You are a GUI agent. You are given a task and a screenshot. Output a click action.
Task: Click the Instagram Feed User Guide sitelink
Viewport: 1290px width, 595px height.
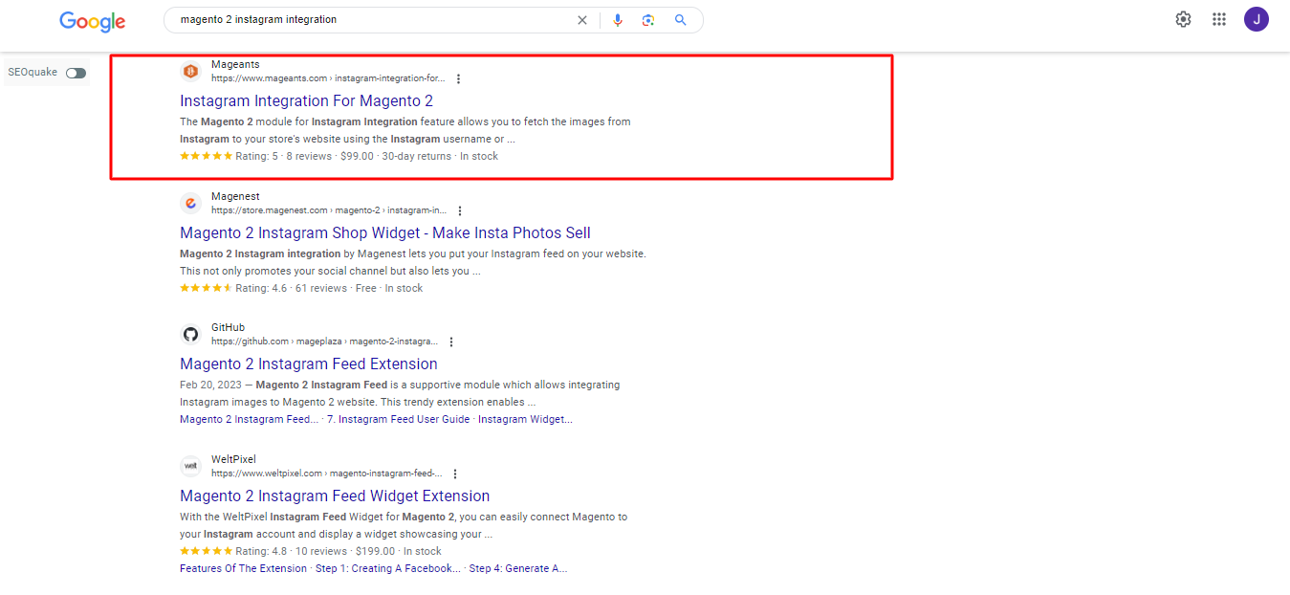[x=402, y=418]
